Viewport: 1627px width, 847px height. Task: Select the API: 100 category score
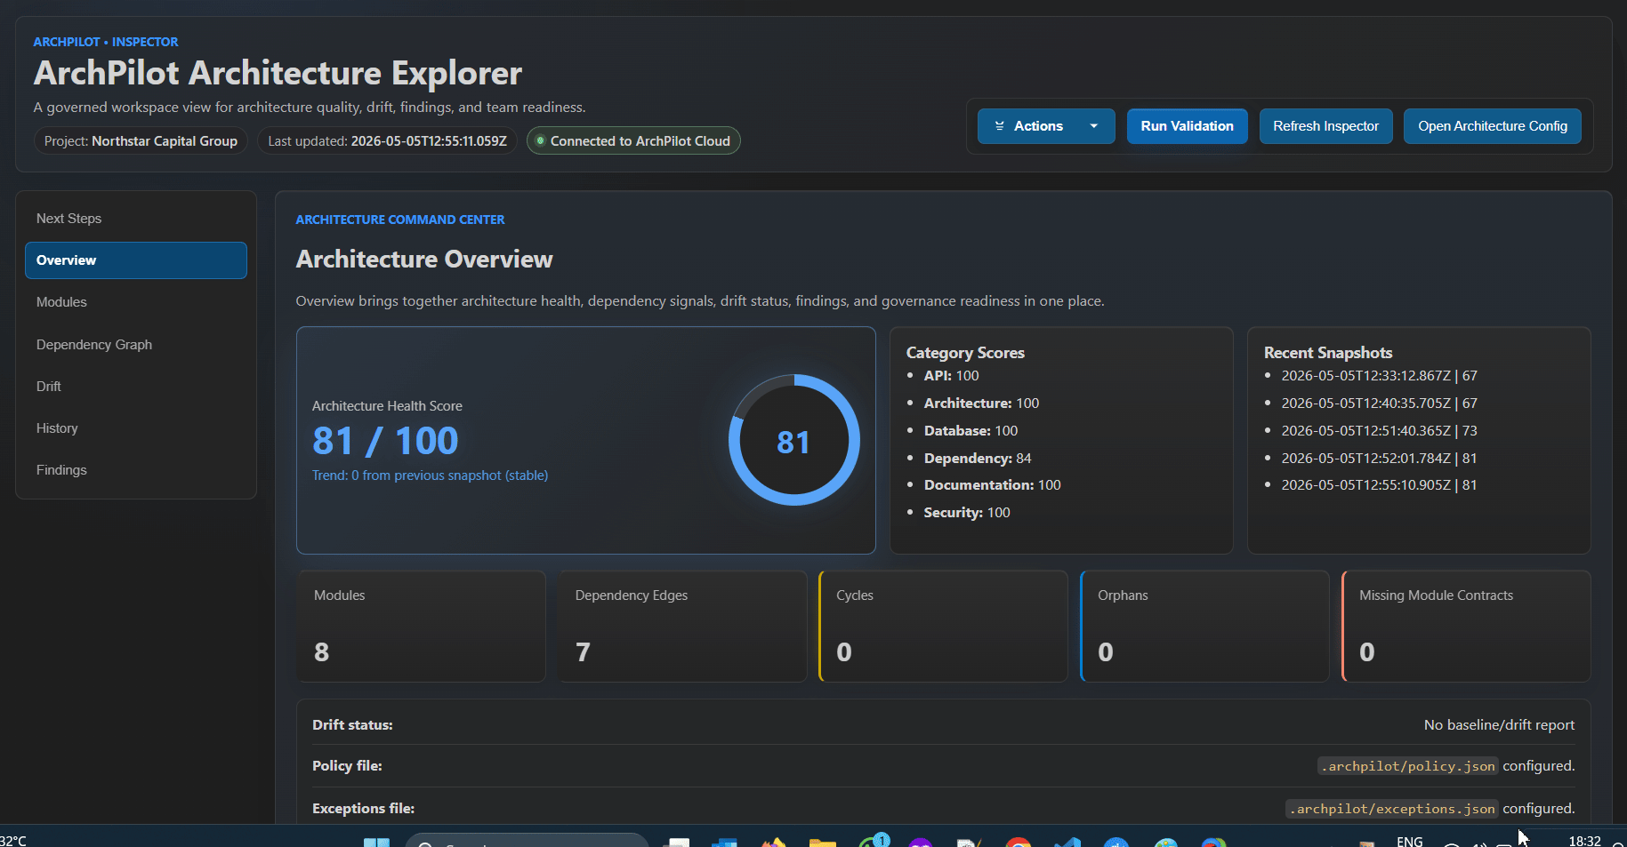point(951,376)
